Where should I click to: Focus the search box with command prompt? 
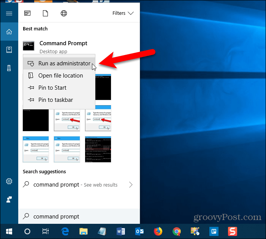(x=79, y=216)
